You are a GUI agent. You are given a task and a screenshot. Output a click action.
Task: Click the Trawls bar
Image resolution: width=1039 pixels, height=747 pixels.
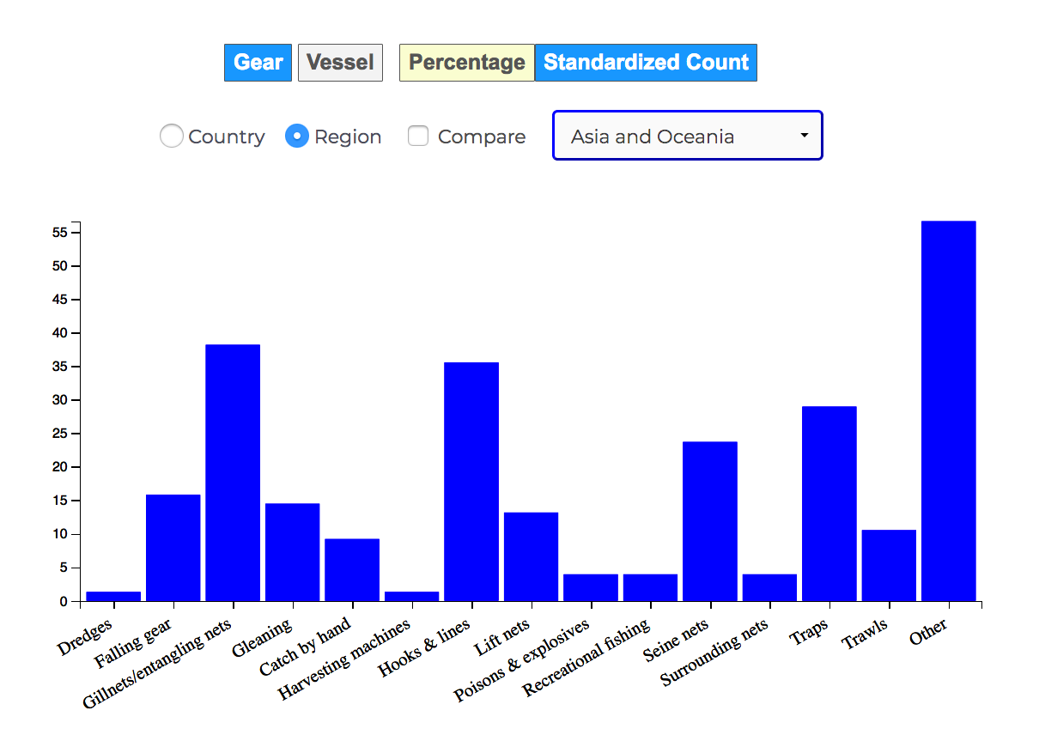[x=889, y=565]
